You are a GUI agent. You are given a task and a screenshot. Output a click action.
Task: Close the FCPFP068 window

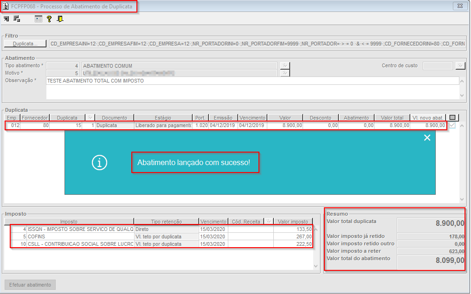point(460,6)
